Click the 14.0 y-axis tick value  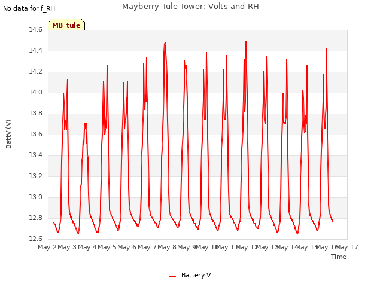35,93
